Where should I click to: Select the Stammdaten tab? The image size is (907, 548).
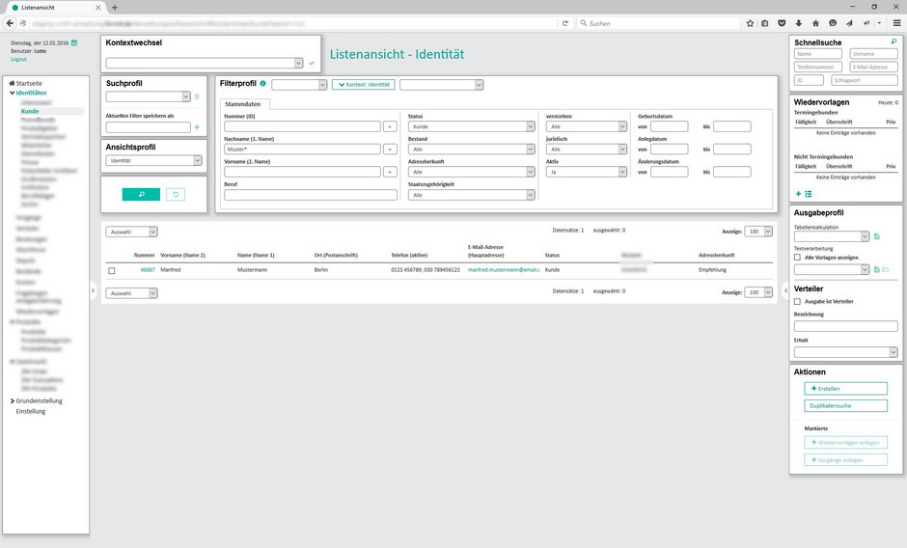[x=245, y=103]
